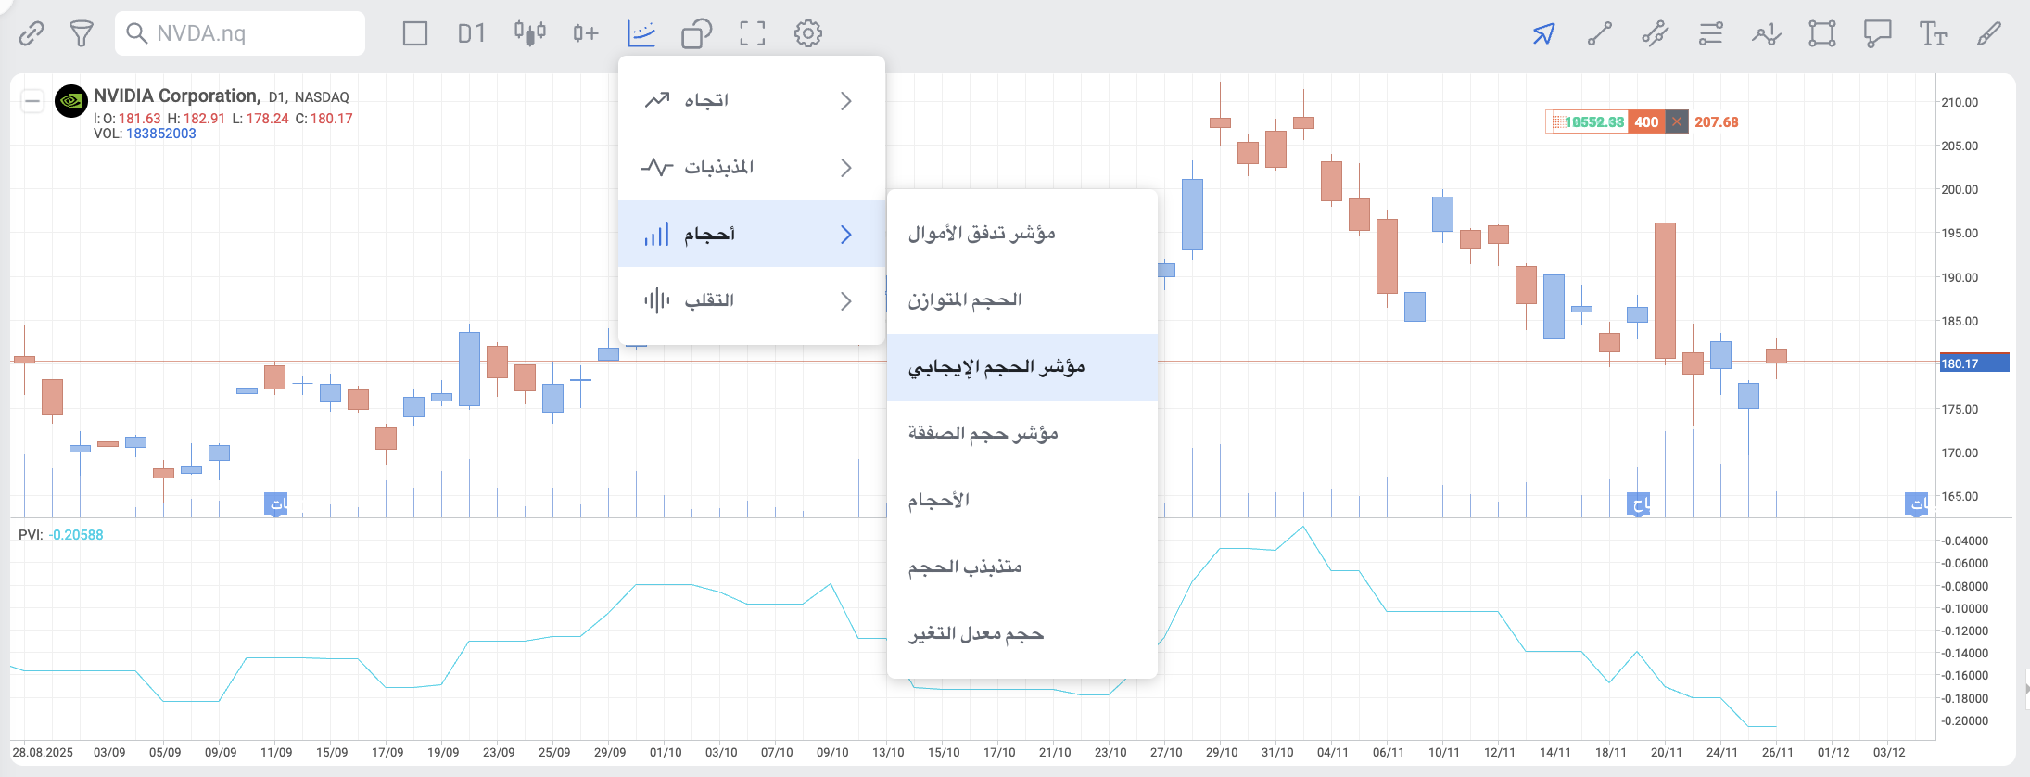Enter fullscreen mode with corner brackets icon
The image size is (2030, 777).
tap(753, 34)
